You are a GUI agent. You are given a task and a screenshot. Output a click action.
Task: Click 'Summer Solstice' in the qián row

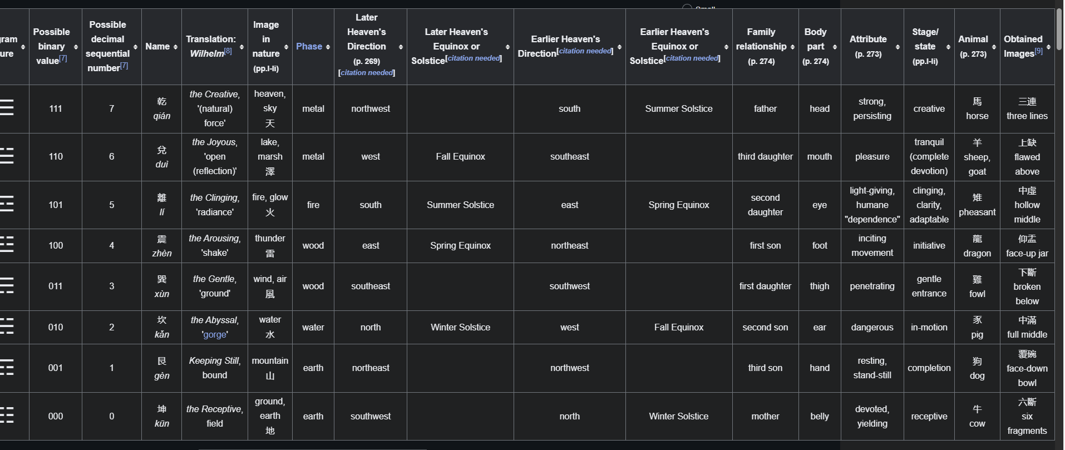tap(679, 108)
